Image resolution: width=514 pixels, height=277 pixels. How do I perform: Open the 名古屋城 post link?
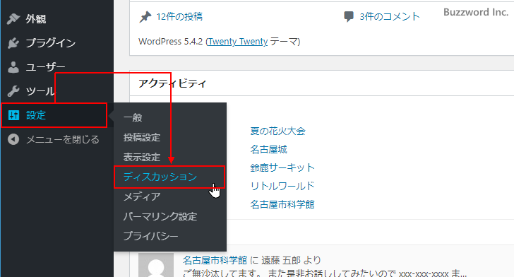[x=268, y=149]
